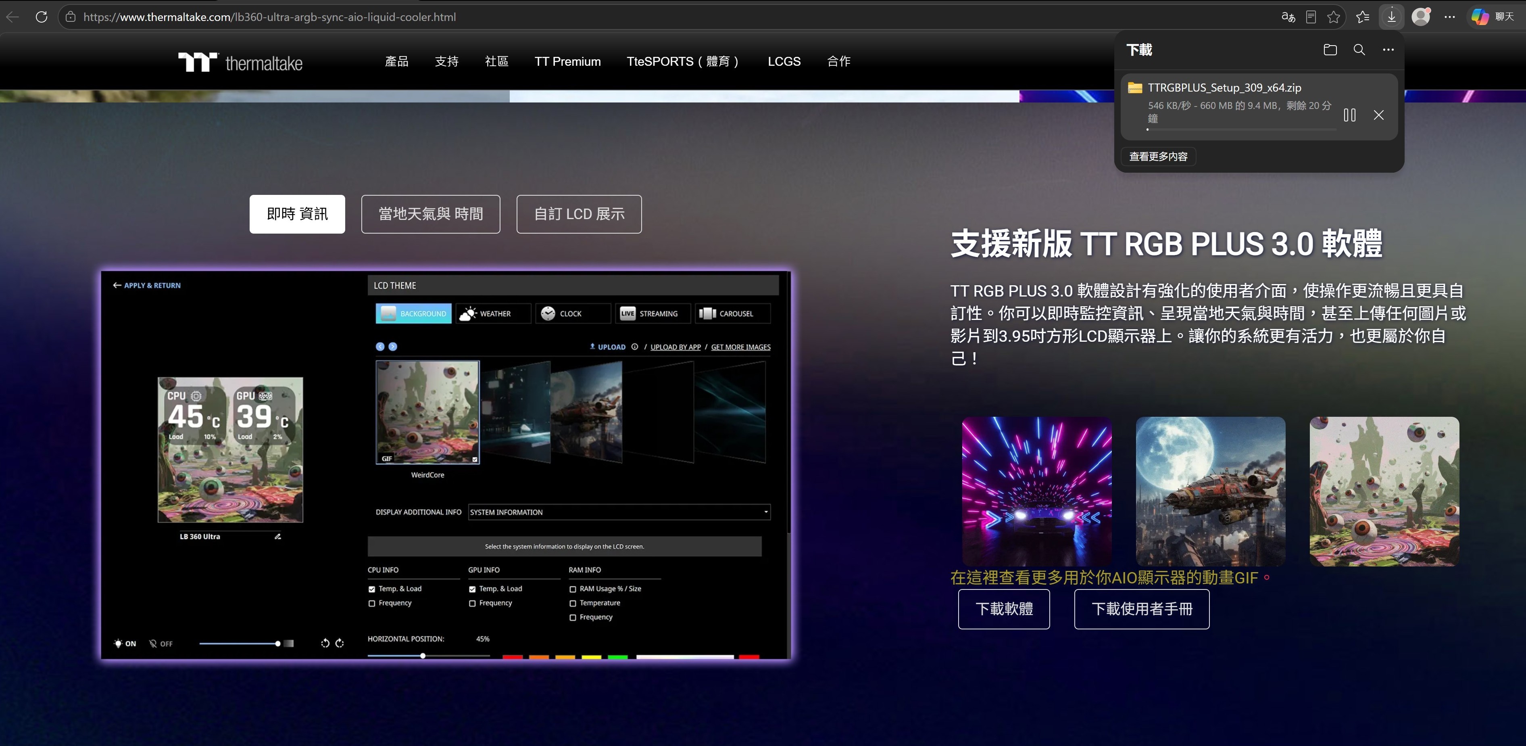Click the horizontal position slider
The width and height of the screenshot is (1526, 746).
[428, 655]
